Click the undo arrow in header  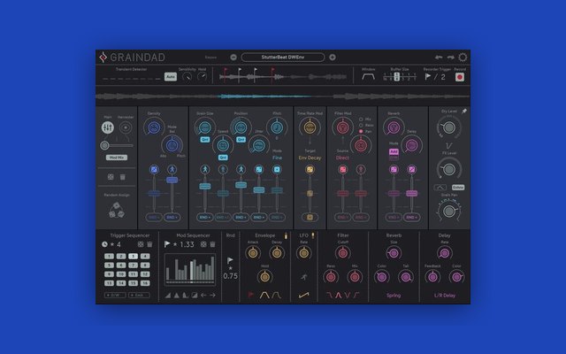(439, 57)
